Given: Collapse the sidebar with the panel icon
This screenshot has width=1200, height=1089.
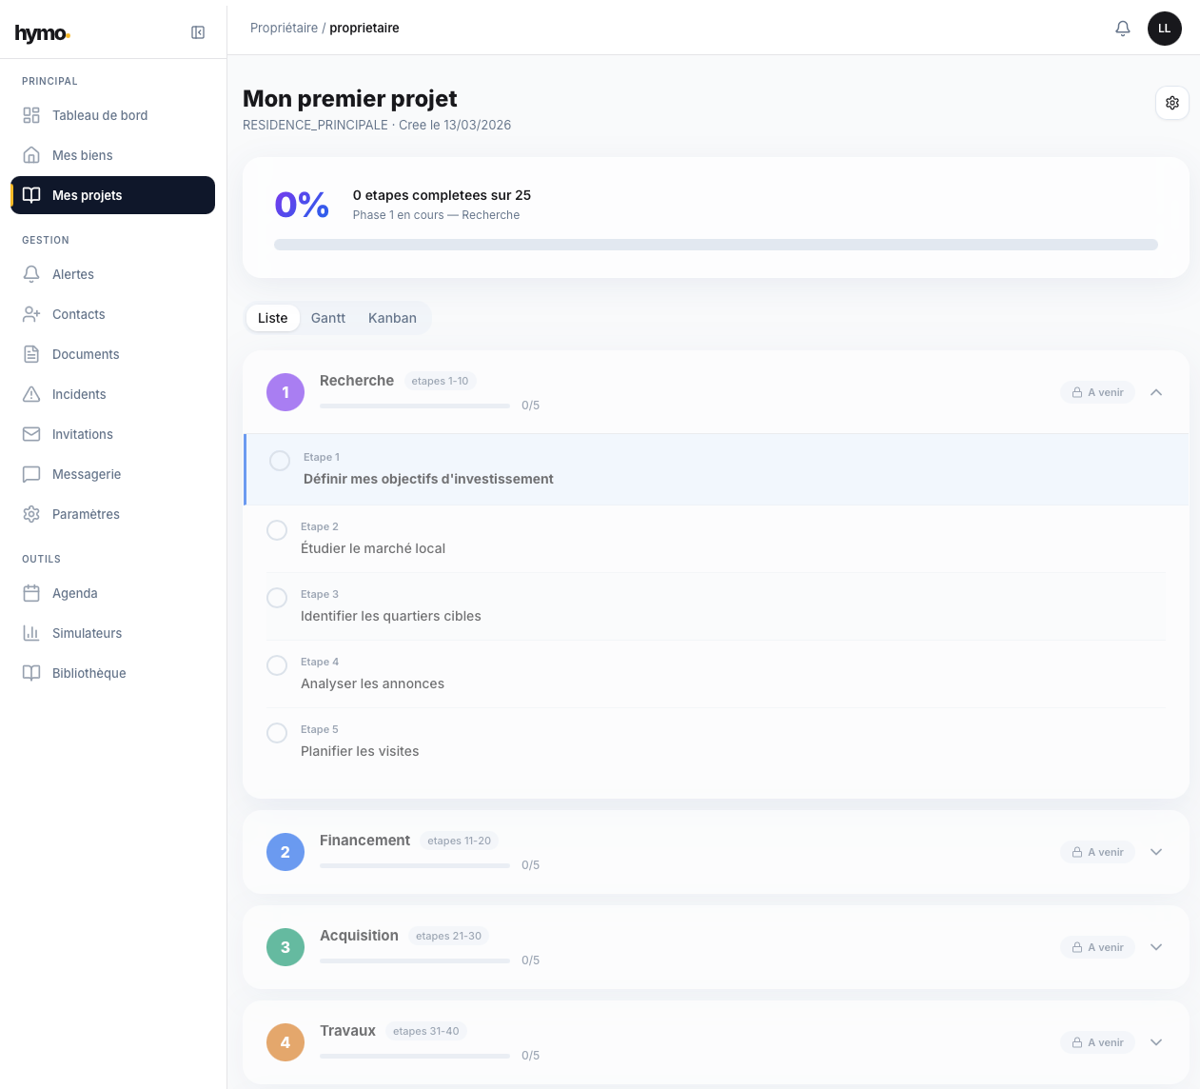Looking at the screenshot, I should tap(197, 31).
